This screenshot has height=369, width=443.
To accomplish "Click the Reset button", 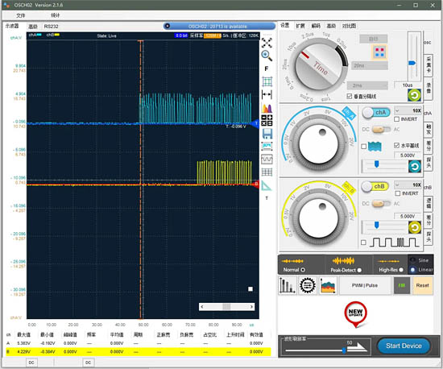I will pyautogui.click(x=422, y=285).
